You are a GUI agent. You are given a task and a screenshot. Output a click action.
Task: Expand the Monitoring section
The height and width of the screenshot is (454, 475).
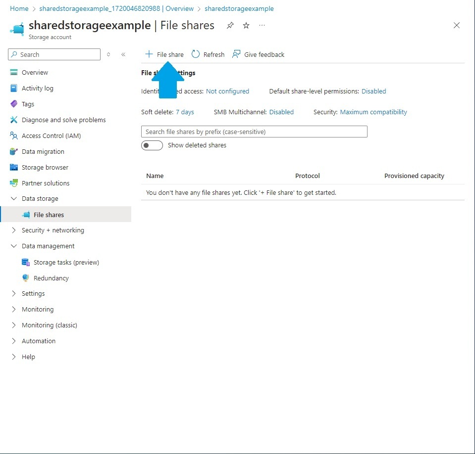13,309
